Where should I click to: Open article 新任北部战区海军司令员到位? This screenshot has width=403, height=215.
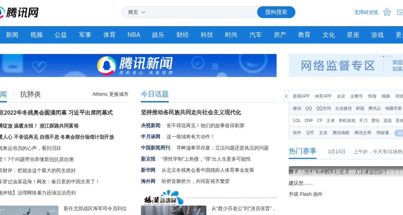[x=95, y=209]
